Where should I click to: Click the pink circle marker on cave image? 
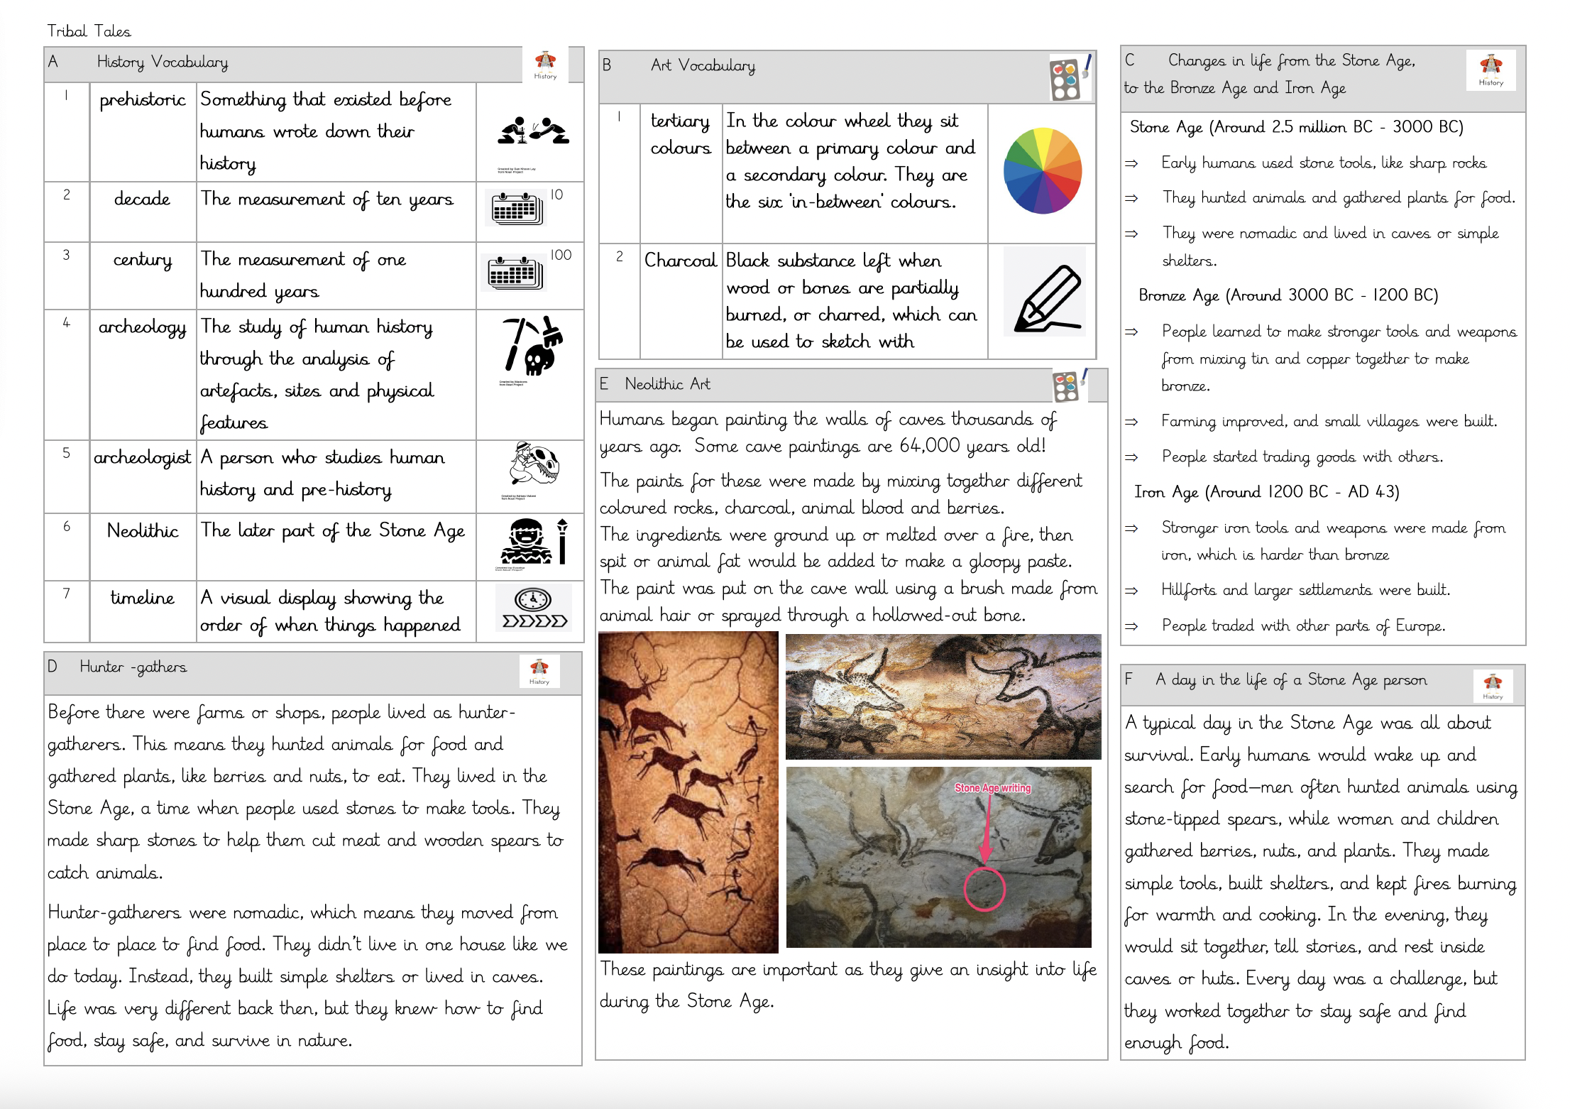(x=984, y=888)
